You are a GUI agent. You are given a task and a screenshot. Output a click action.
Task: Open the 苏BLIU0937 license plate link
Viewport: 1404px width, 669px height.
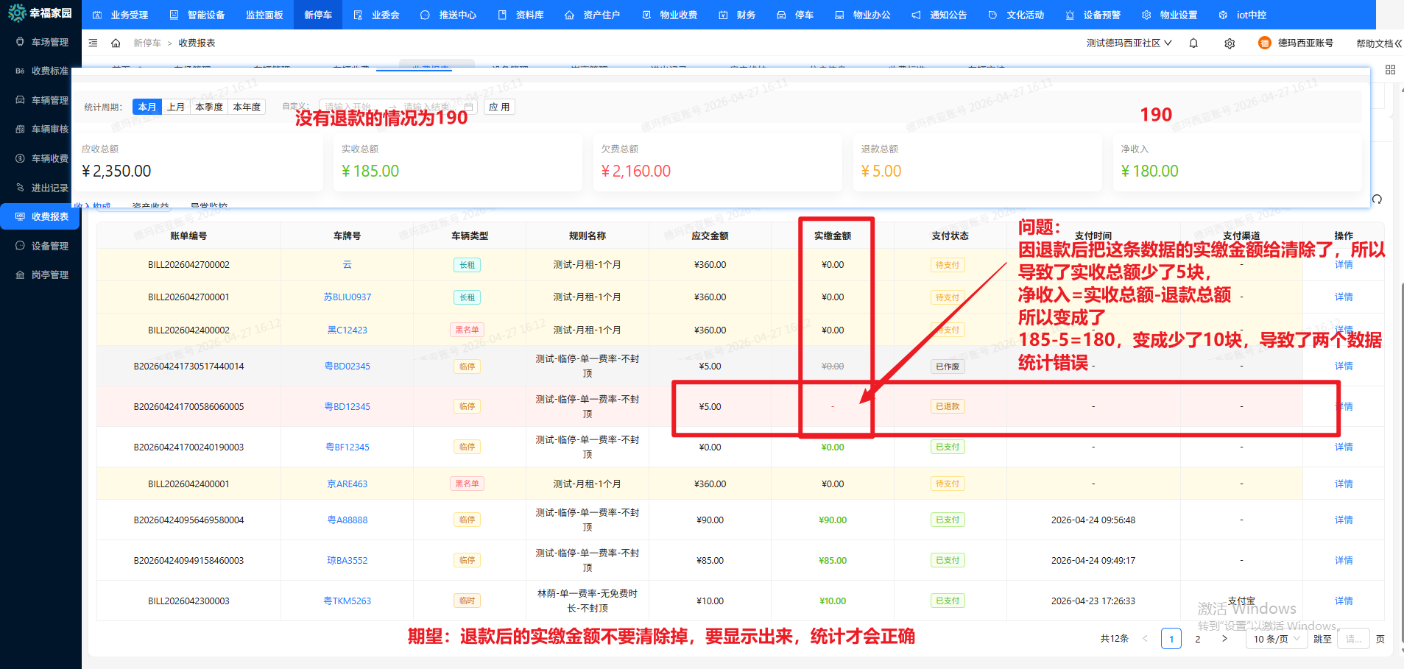[347, 297]
